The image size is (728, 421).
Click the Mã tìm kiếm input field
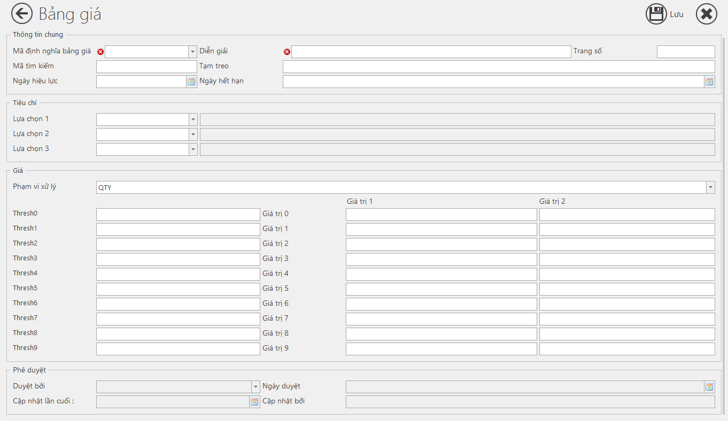(146, 67)
